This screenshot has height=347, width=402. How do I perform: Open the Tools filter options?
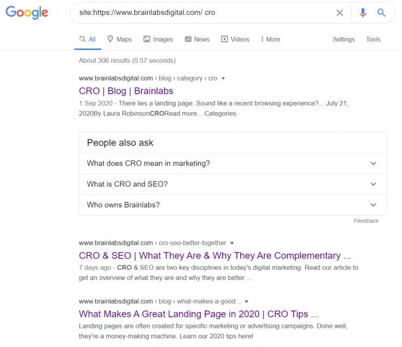[x=373, y=39]
